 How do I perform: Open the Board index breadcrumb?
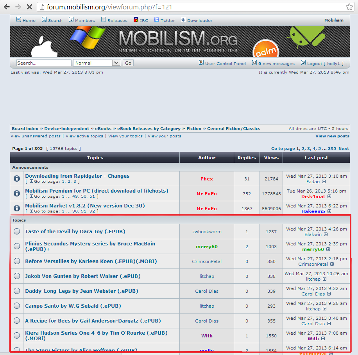(x=25, y=128)
